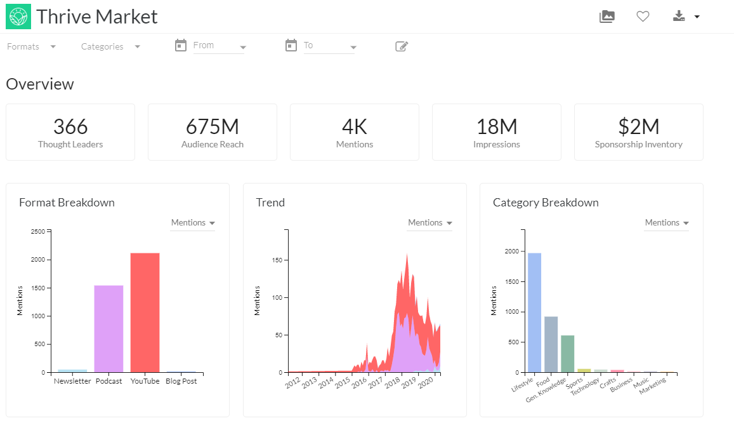Click the download icon

(x=679, y=17)
